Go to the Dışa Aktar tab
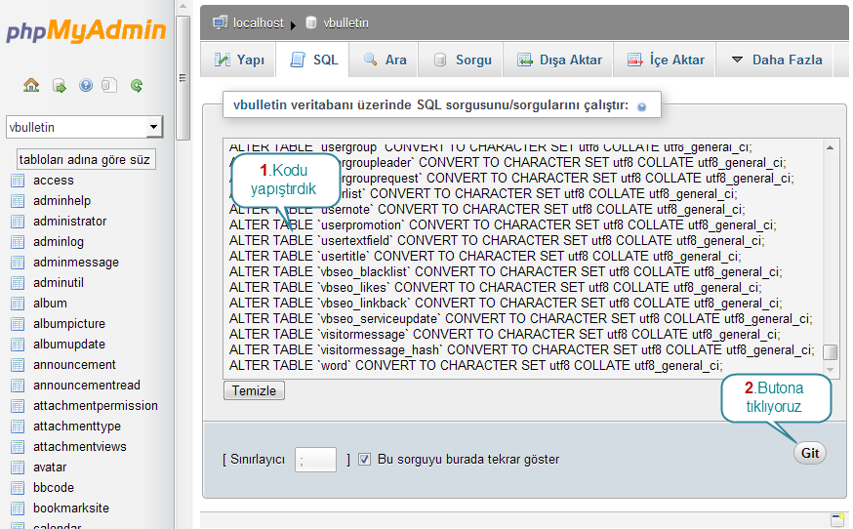853x529 pixels. [558, 60]
